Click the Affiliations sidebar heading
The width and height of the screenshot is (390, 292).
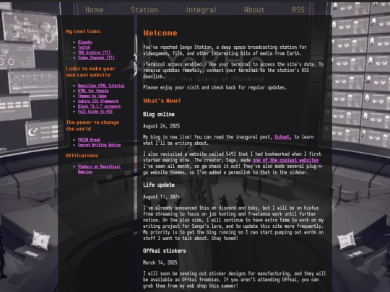tap(82, 156)
